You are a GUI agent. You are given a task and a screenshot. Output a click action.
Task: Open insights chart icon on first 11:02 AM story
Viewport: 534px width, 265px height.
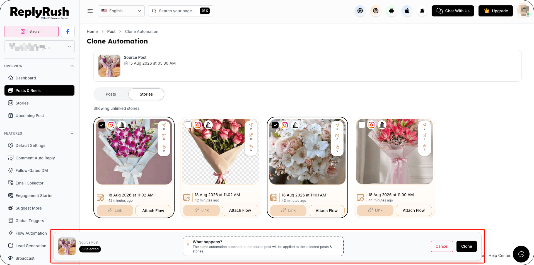point(122,125)
